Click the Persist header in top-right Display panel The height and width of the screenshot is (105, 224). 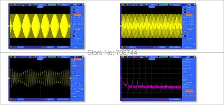tap(189, 15)
